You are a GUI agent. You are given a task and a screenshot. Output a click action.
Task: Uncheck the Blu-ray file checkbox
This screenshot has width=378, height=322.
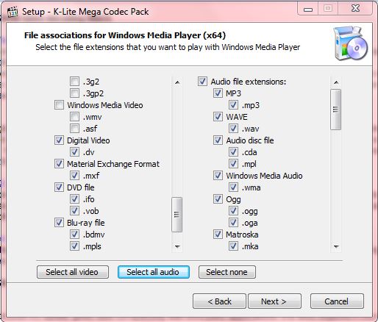coord(59,223)
